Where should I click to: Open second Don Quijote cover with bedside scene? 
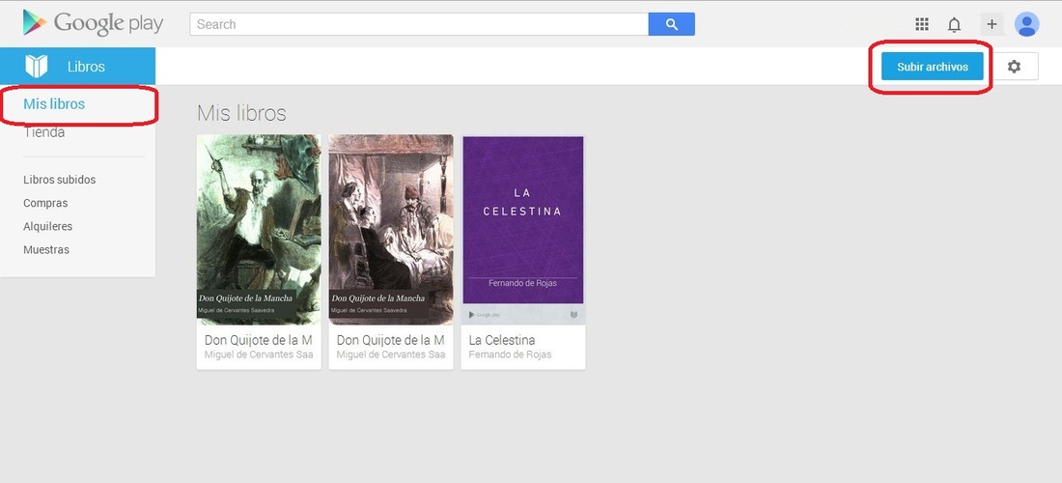pos(391,230)
